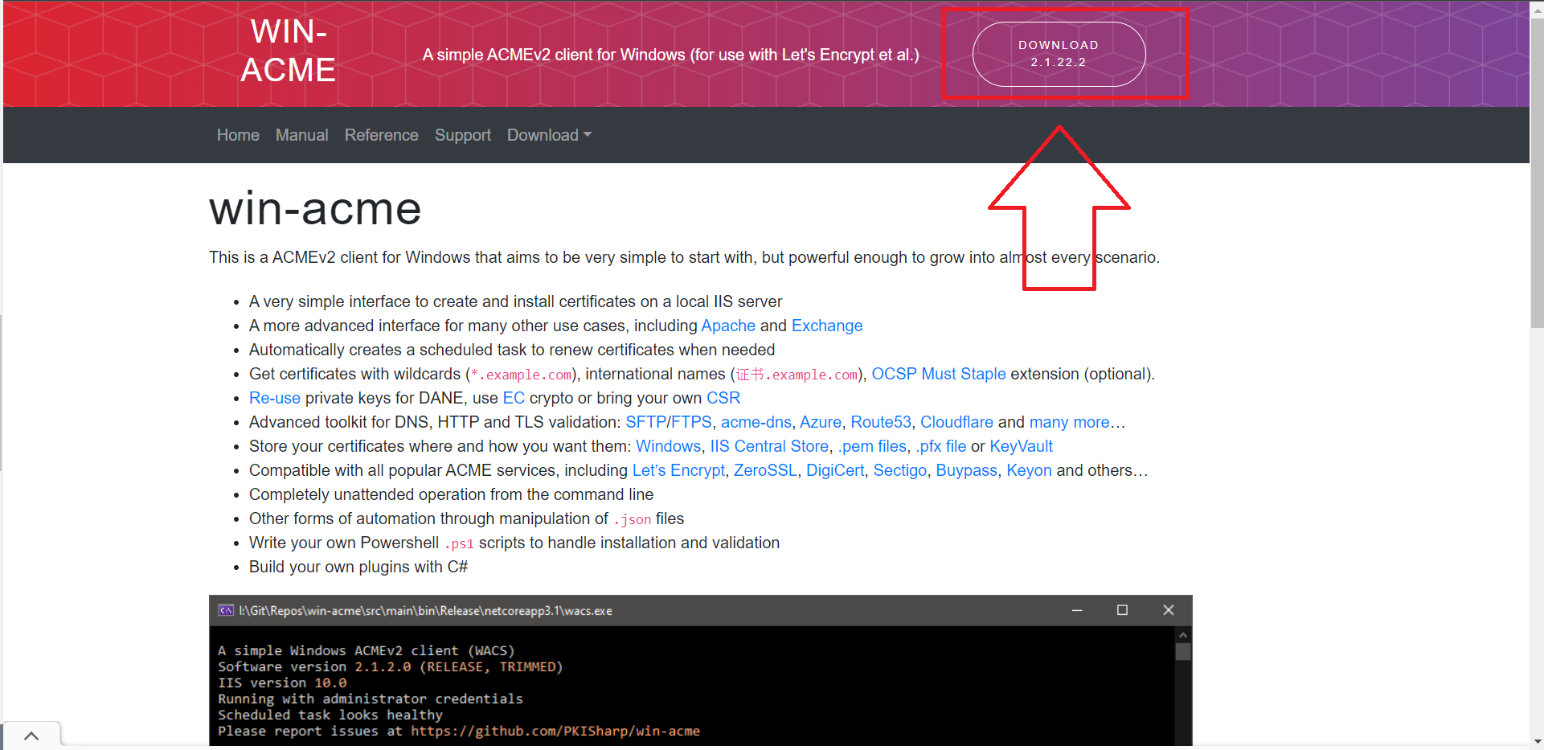
Task: Click the page vertical scrollbar thumb
Action: (x=1537, y=171)
